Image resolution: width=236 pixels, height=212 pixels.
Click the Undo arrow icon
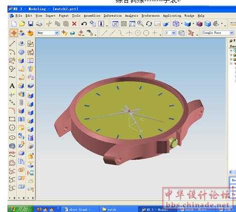click(x=84, y=24)
